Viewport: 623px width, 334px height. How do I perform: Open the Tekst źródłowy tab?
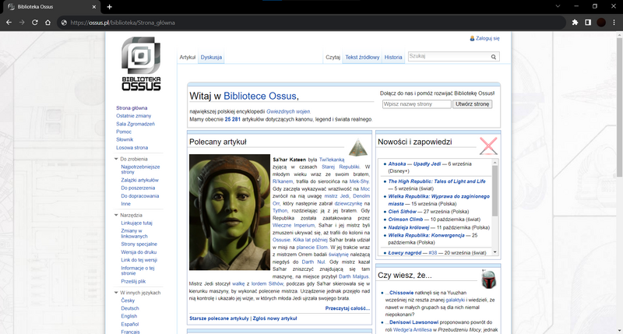coord(362,57)
